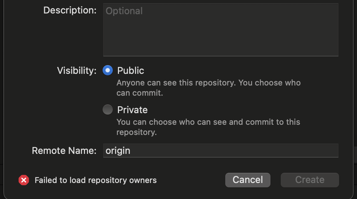Click the 'Public' option label text

[x=130, y=71]
